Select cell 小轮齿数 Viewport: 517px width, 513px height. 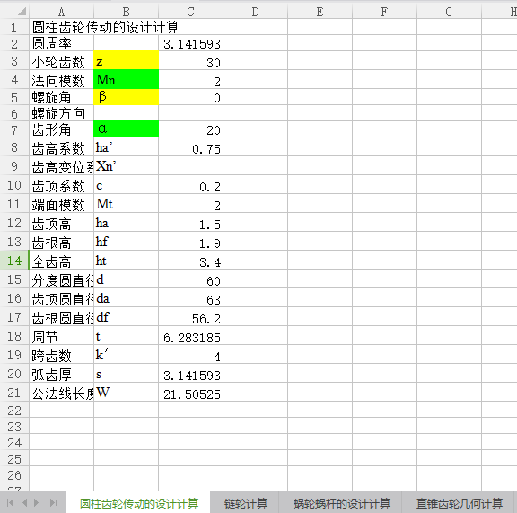click(x=61, y=60)
